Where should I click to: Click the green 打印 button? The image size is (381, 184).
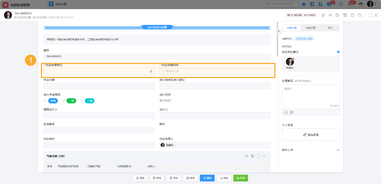(x=240, y=178)
